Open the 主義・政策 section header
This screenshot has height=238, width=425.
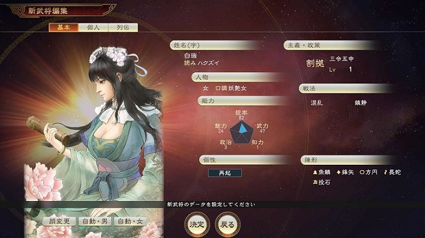click(331, 45)
